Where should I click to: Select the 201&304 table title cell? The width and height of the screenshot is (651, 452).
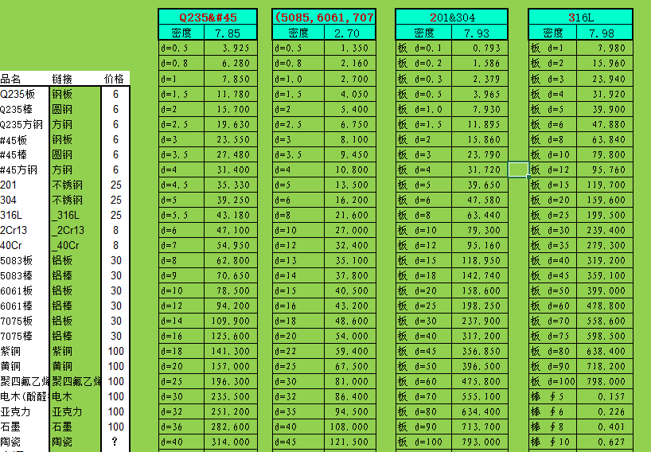pyautogui.click(x=452, y=18)
